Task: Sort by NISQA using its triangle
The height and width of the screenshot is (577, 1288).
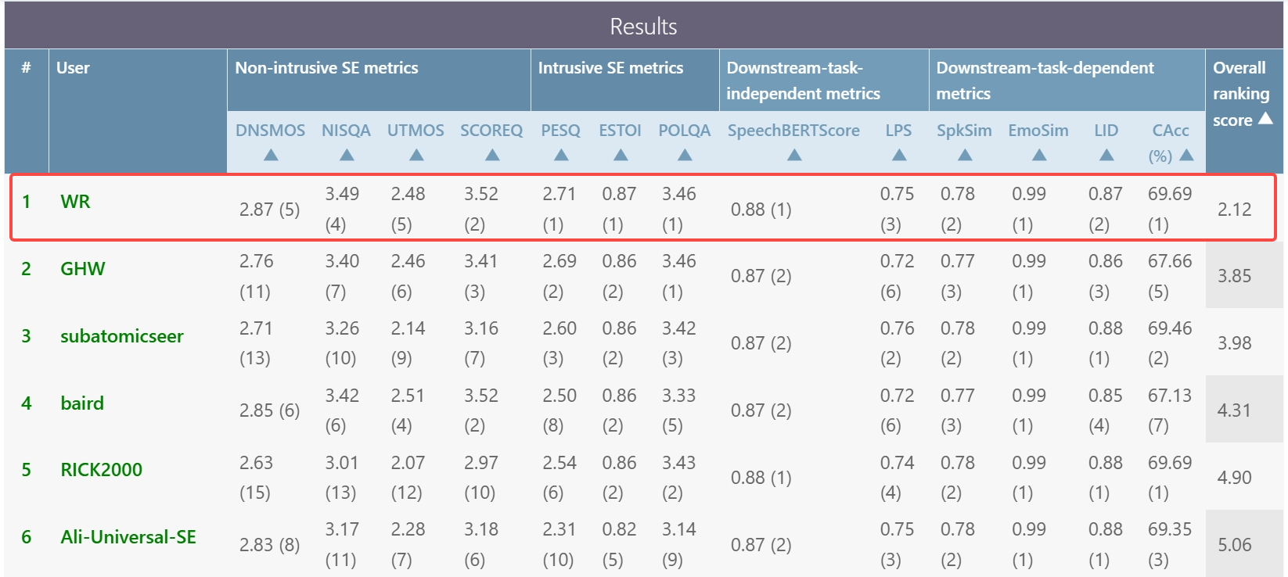Action: coord(347,155)
